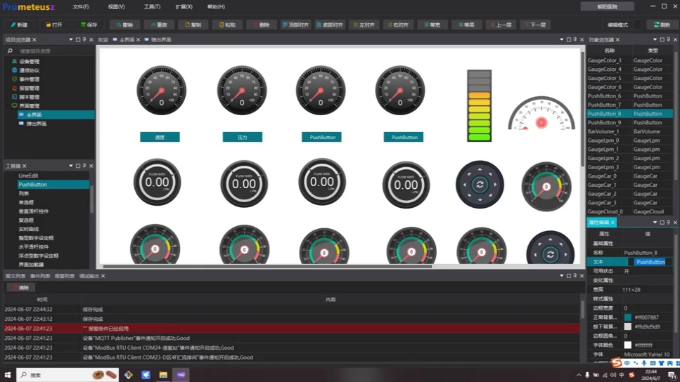The height and width of the screenshot is (382, 680).
Task: Click the 文本 value field PushButton
Action: [650, 262]
